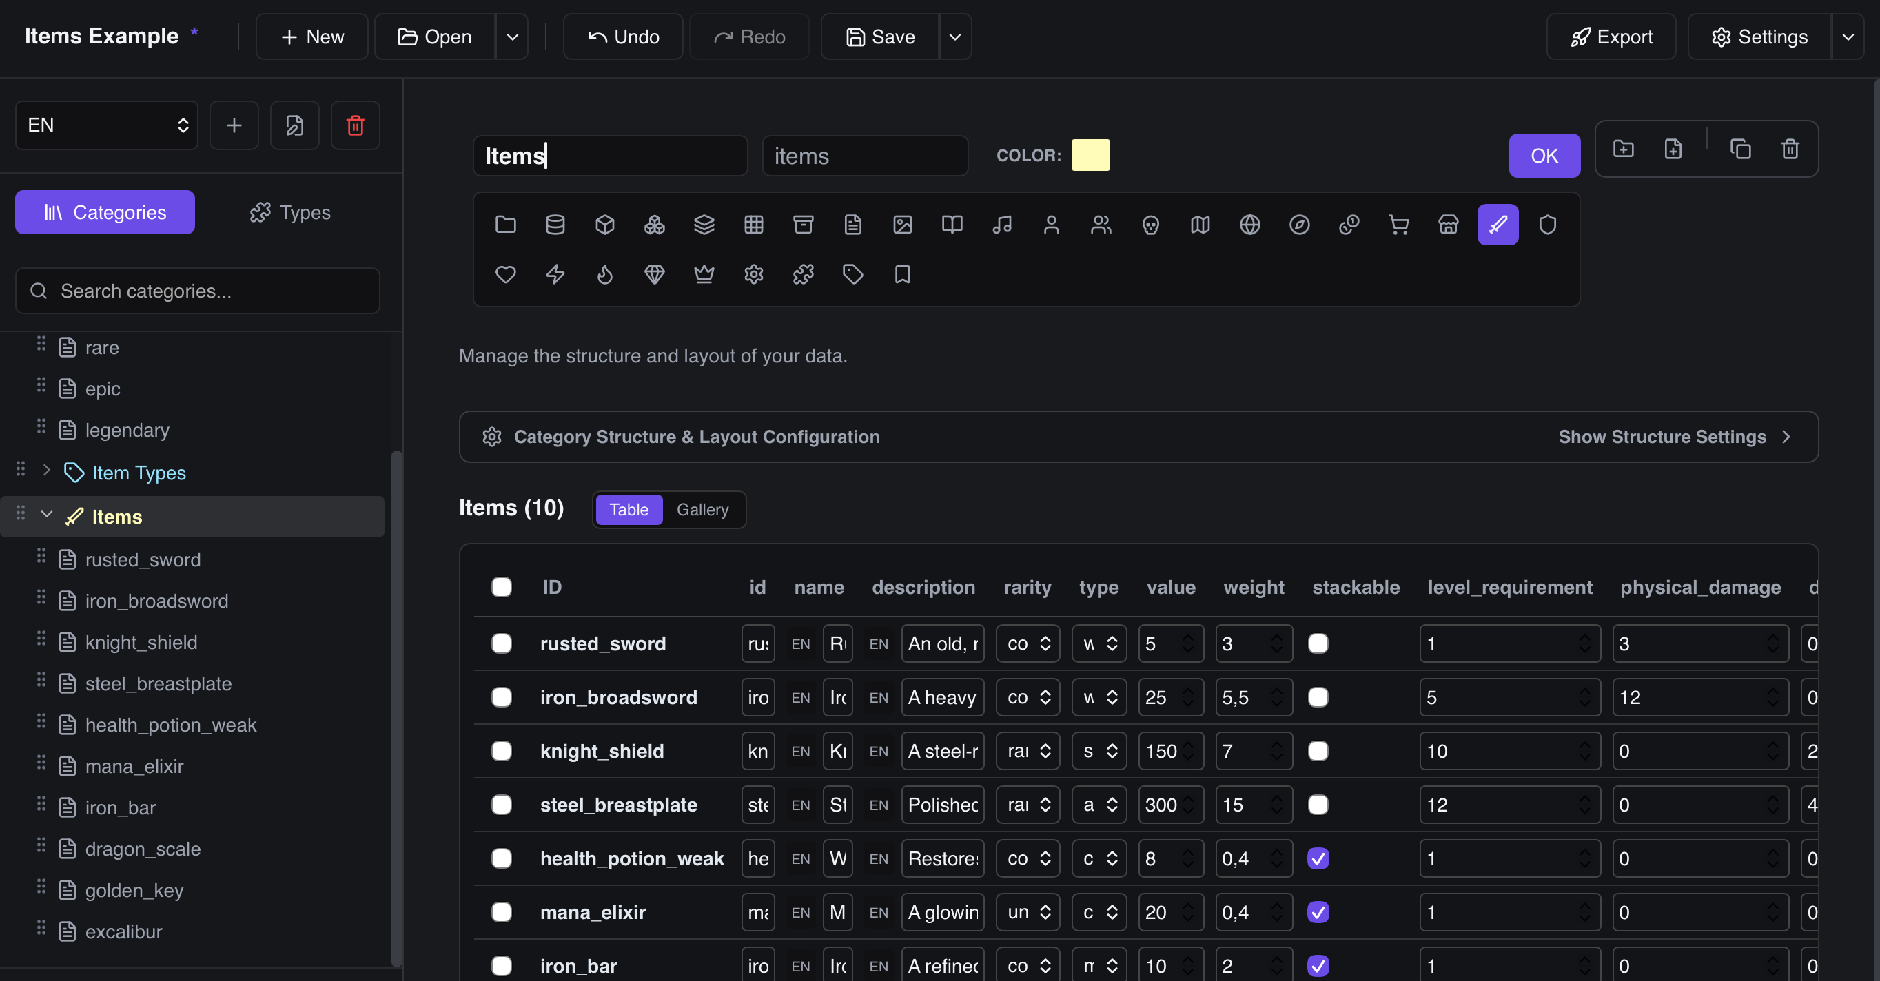Select the bookmark icon
The height and width of the screenshot is (981, 1880).
tap(902, 274)
